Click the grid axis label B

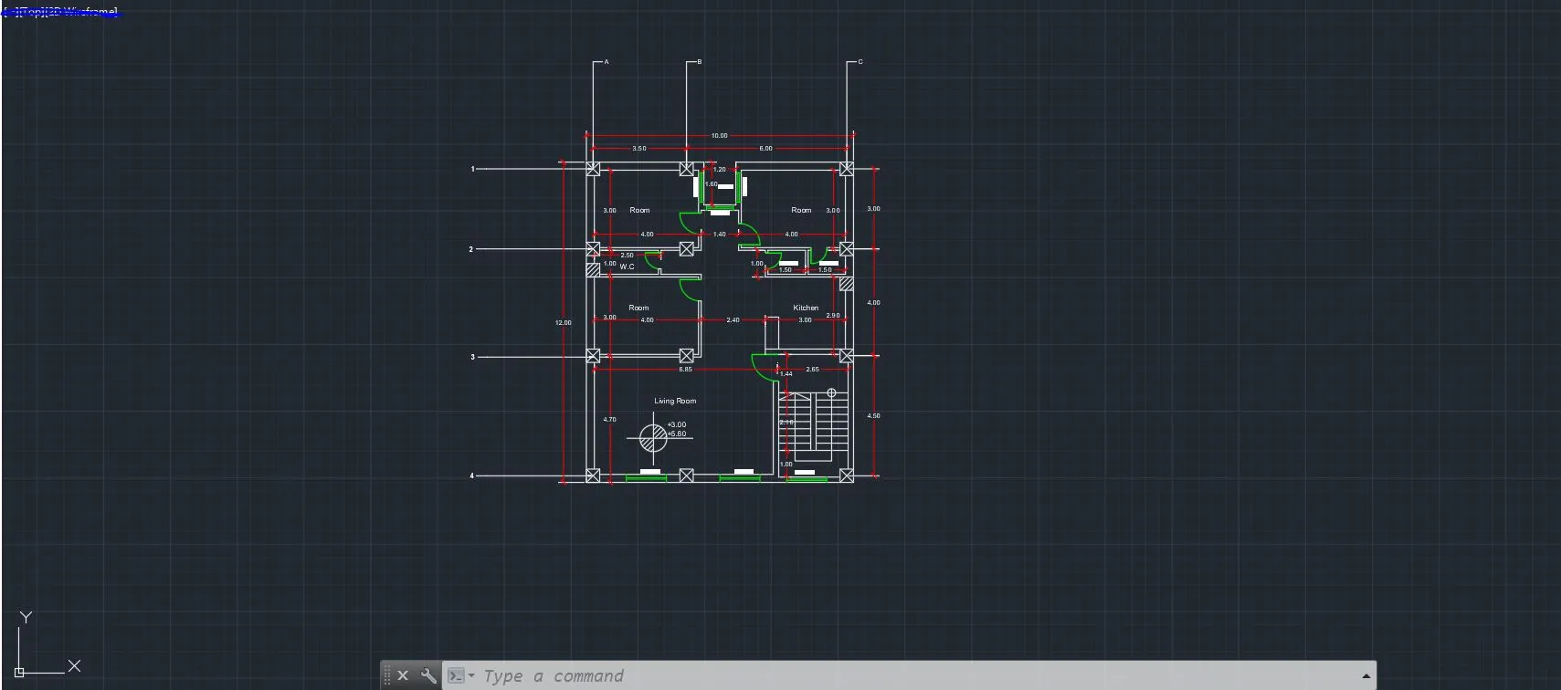[700, 62]
